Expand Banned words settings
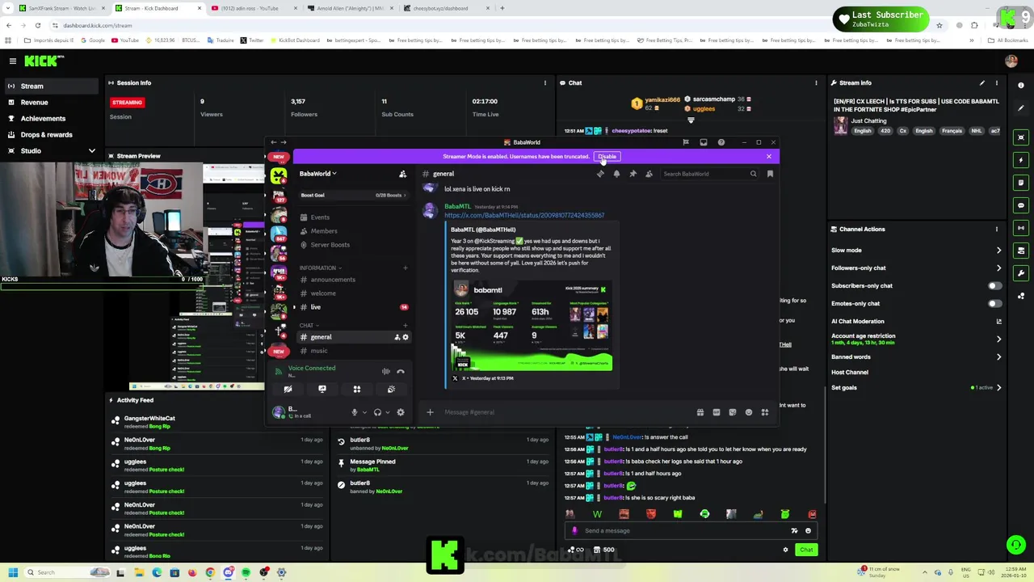 998,357
